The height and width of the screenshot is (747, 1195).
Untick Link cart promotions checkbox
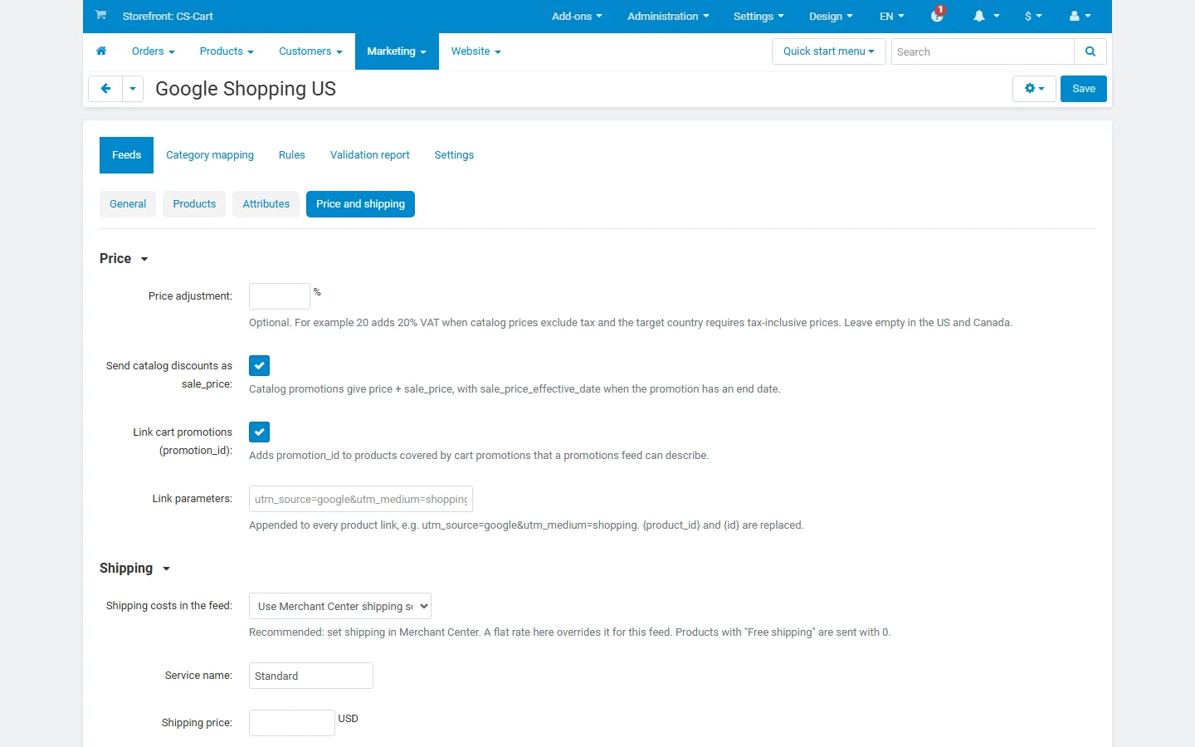259,432
